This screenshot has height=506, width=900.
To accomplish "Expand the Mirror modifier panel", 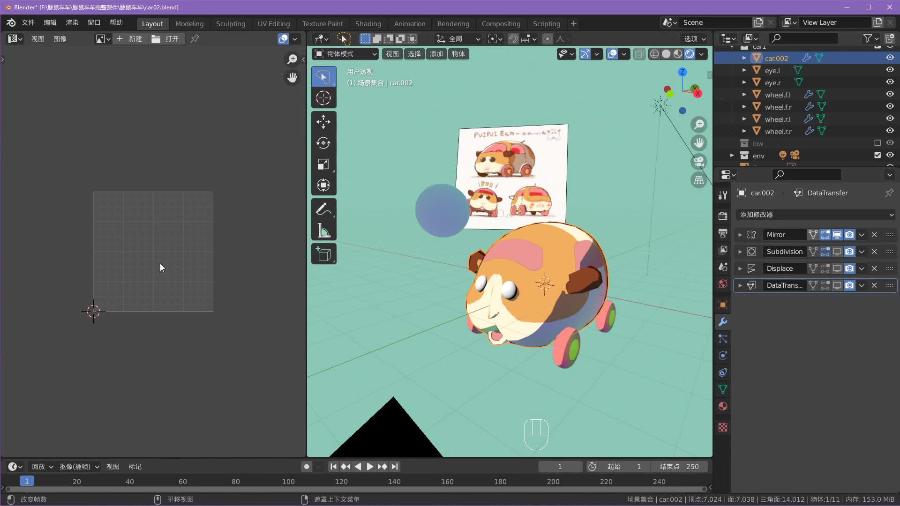I will tap(740, 235).
